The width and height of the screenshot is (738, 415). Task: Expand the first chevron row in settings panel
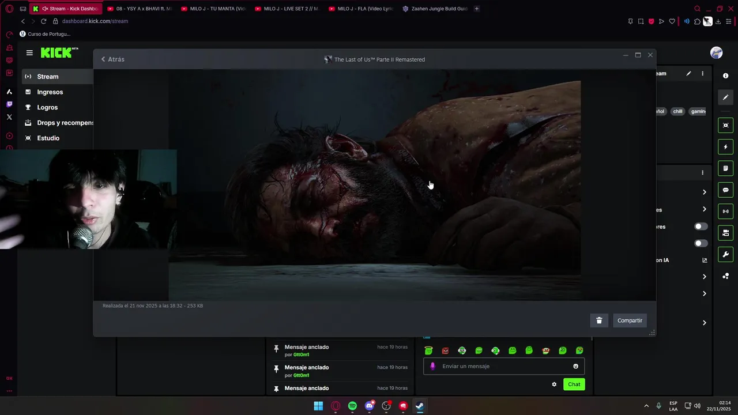coord(704,192)
